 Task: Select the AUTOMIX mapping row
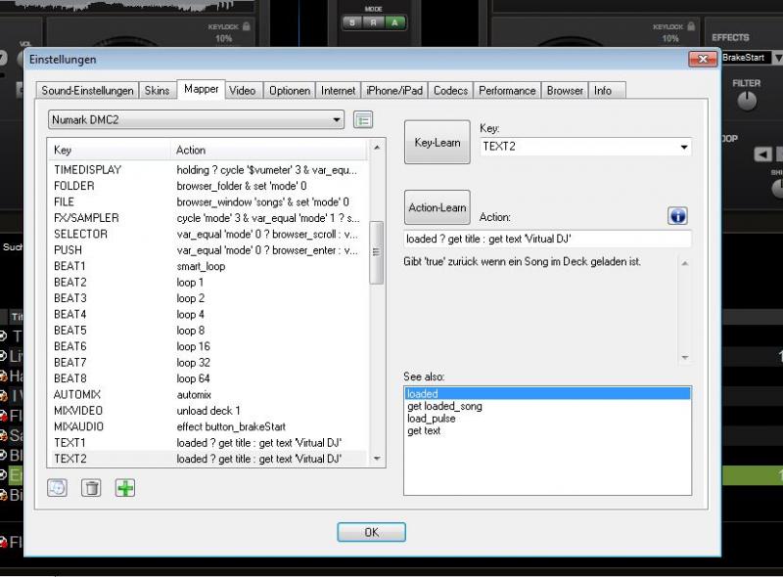point(207,394)
